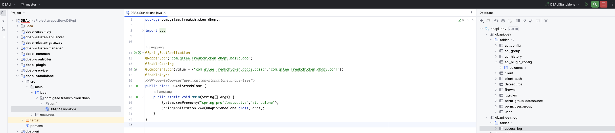Toggle the Project tool window folder icon

[x=3, y=13]
